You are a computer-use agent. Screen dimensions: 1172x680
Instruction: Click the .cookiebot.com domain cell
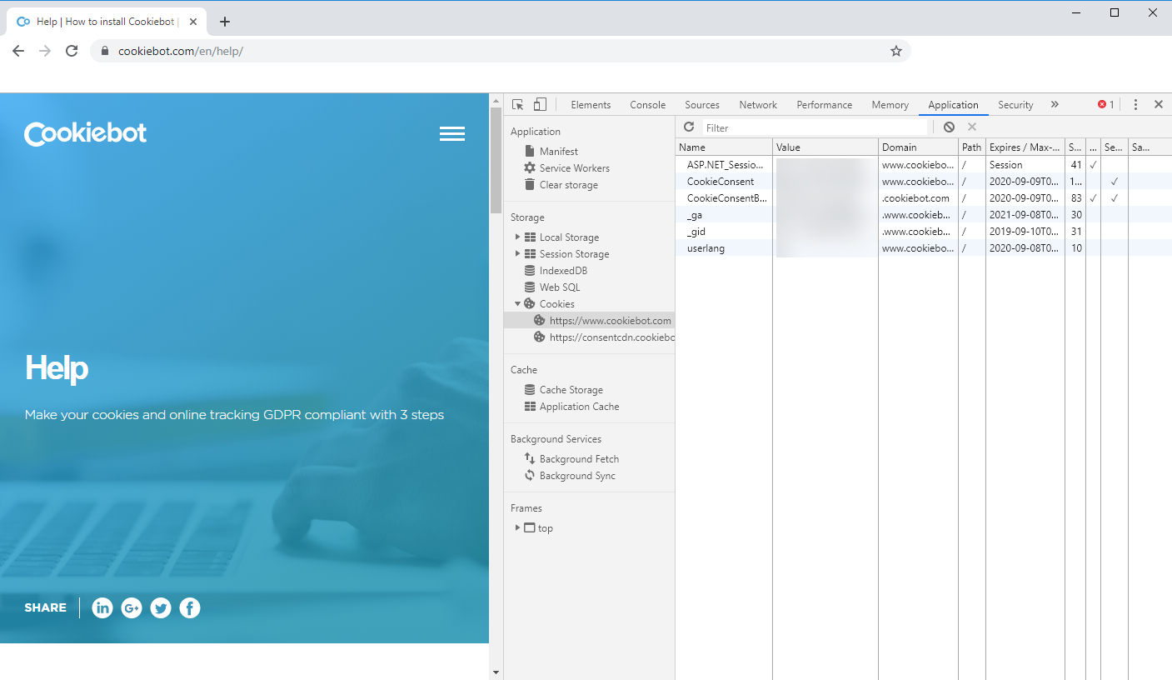point(918,198)
